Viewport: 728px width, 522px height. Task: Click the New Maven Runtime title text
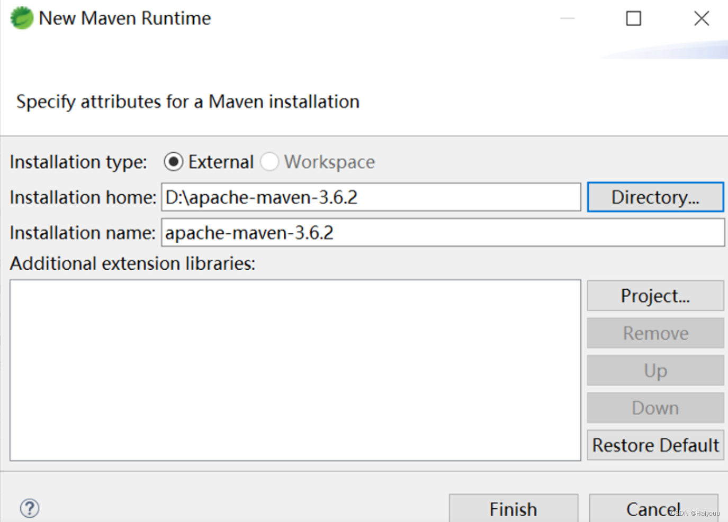(x=123, y=17)
